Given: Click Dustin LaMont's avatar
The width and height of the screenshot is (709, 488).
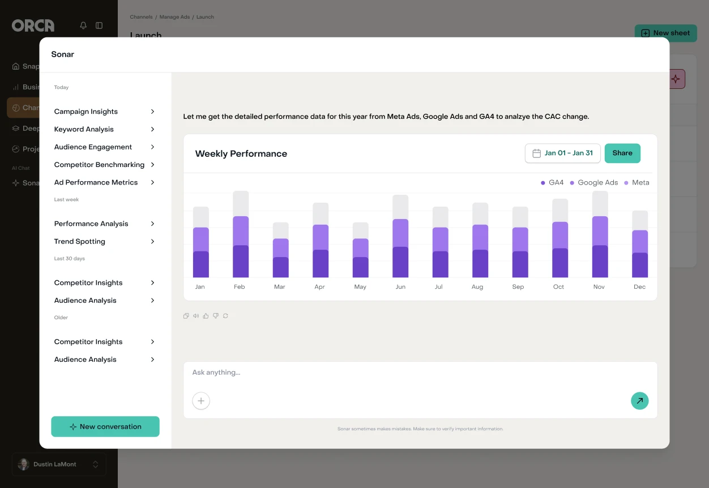Looking at the screenshot, I should pyautogui.click(x=23, y=464).
